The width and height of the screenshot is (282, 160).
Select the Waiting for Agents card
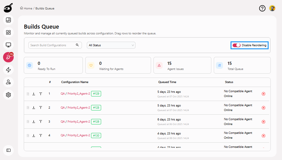click(118, 65)
